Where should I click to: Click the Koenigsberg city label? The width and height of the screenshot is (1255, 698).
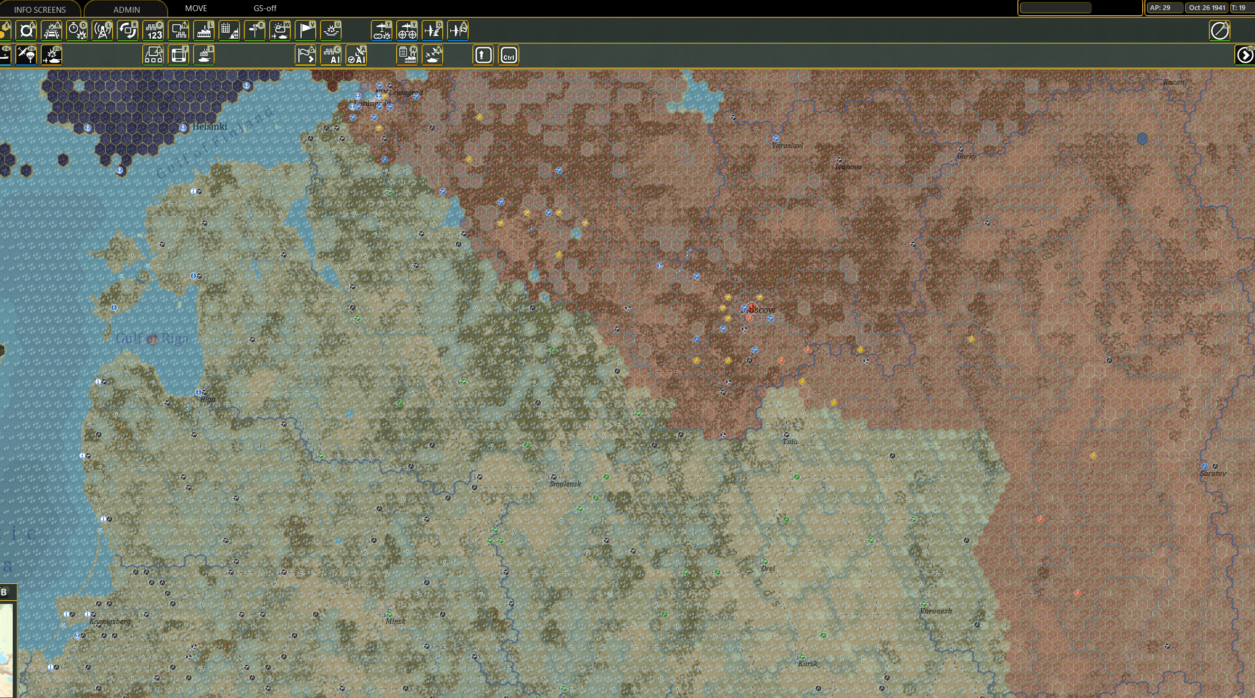[110, 621]
